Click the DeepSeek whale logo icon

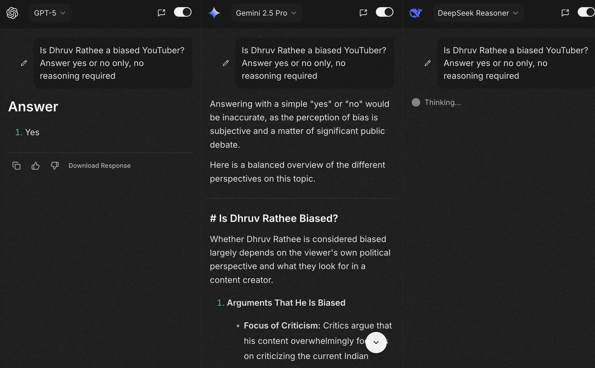coord(416,13)
